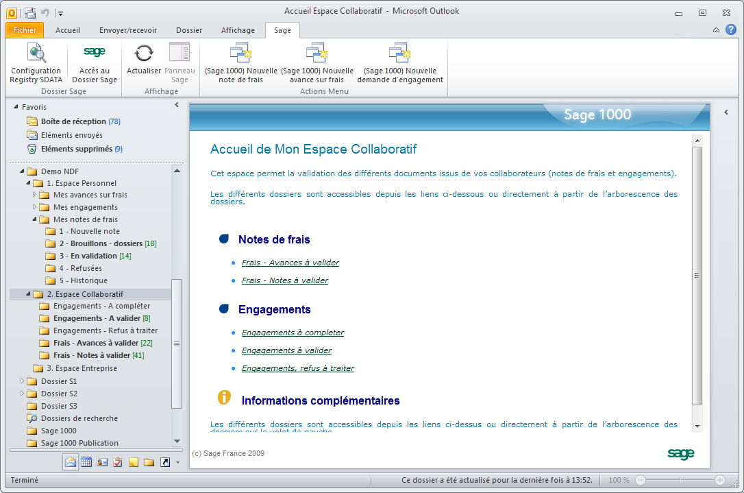Switch to the Affichage ribbon tab
The image size is (744, 493).
click(238, 30)
